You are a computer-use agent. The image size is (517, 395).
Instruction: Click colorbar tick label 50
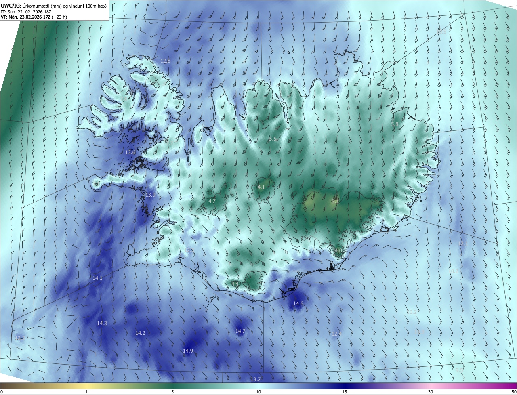click(514, 392)
